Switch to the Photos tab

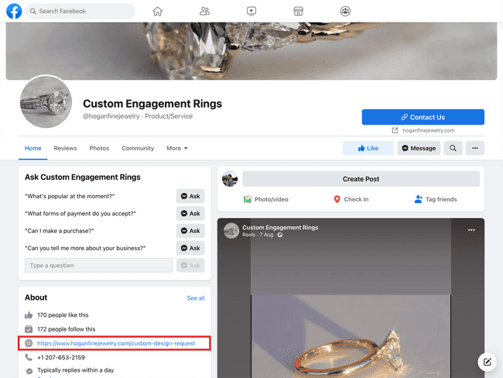click(x=99, y=148)
